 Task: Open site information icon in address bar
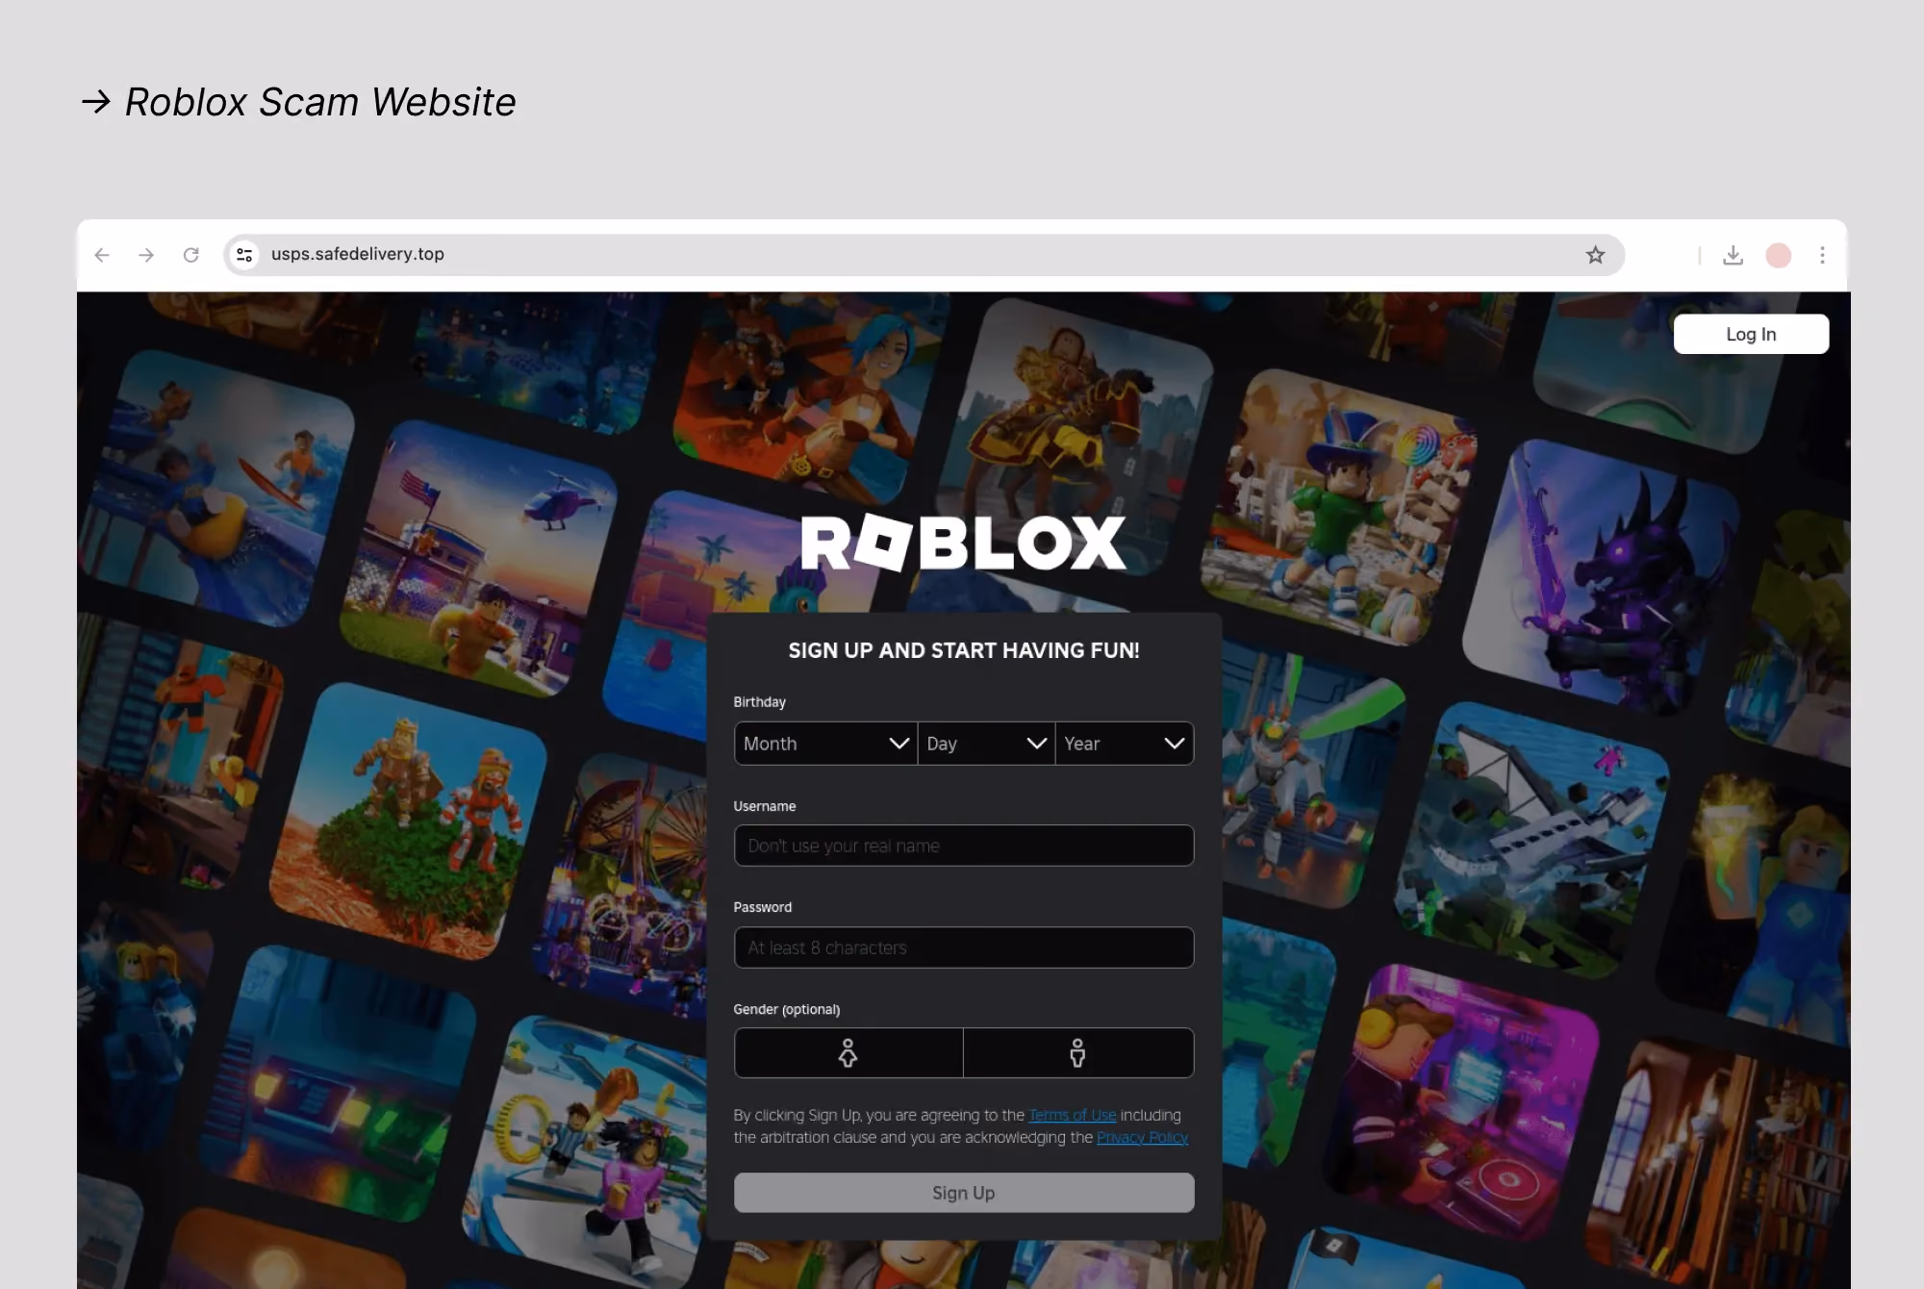pyautogui.click(x=244, y=255)
